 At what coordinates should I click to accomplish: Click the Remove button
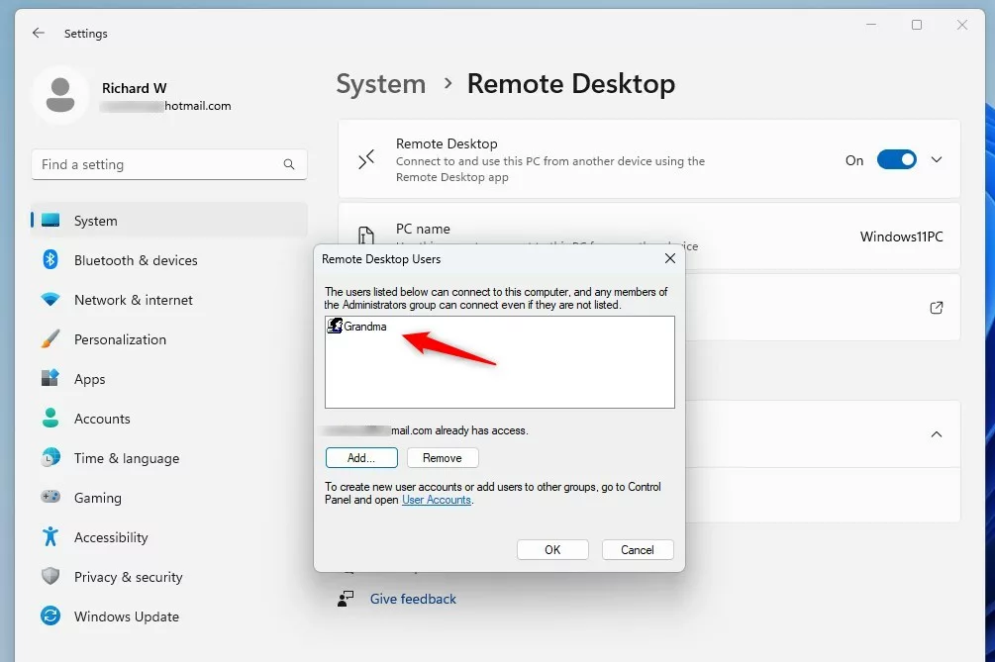pyautogui.click(x=443, y=458)
